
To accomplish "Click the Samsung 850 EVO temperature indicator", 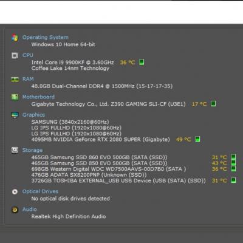I will (233, 163).
